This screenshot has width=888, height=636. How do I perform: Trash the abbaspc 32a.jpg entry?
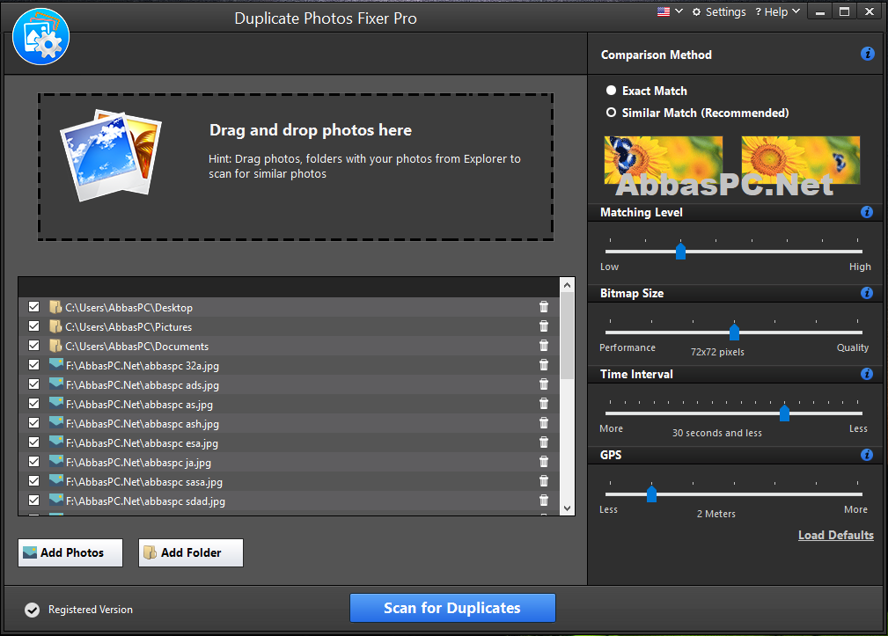click(544, 365)
